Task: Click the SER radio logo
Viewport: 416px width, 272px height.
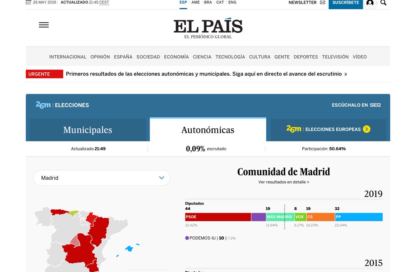Action: (375, 105)
